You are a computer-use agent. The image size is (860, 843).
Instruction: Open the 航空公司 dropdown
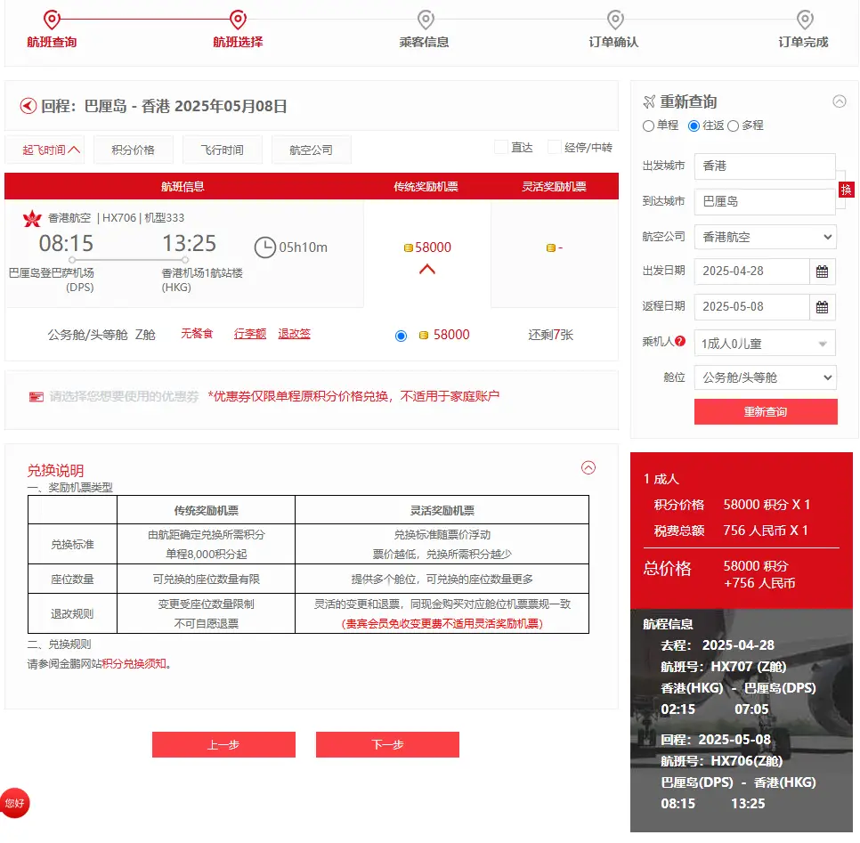pyautogui.click(x=765, y=237)
